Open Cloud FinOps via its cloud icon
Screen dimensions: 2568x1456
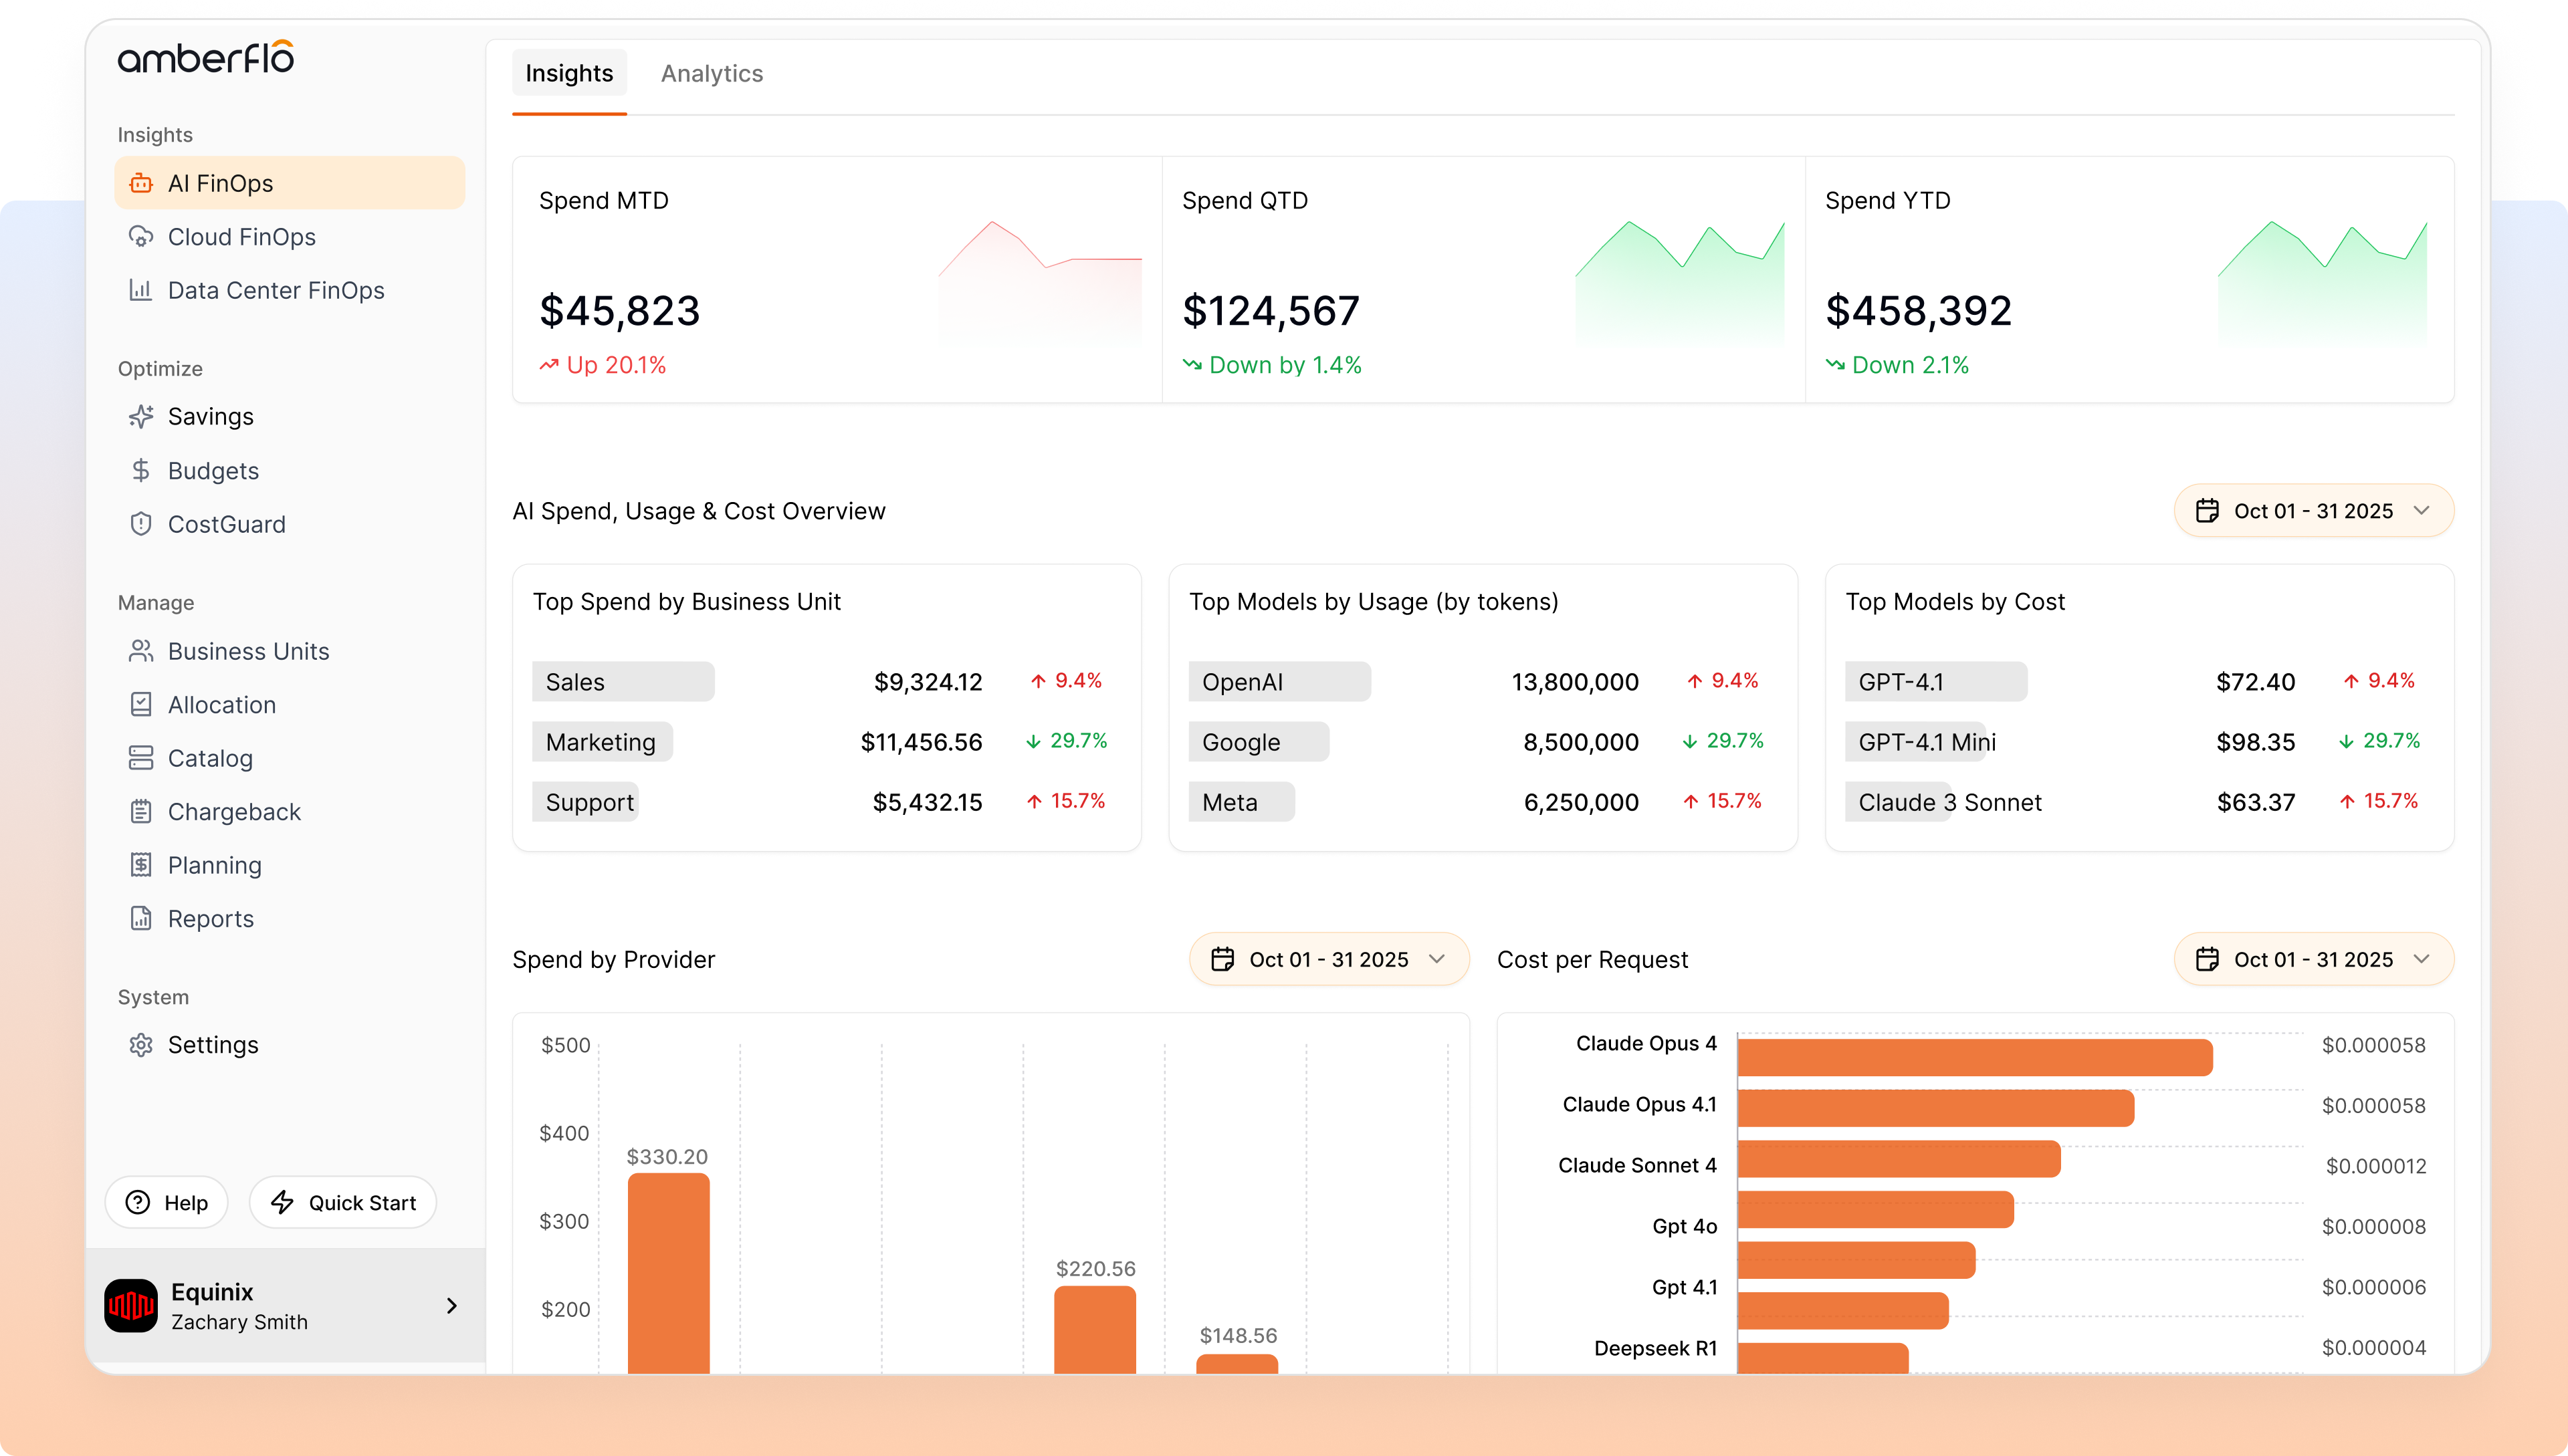[x=141, y=237]
